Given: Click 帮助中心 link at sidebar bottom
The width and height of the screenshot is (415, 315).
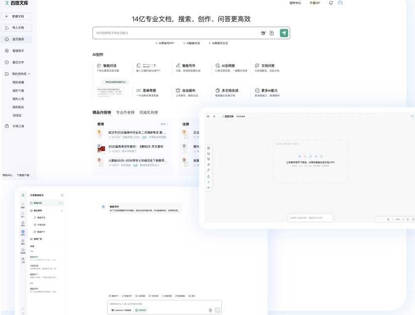Looking at the screenshot, I should (x=8, y=175).
